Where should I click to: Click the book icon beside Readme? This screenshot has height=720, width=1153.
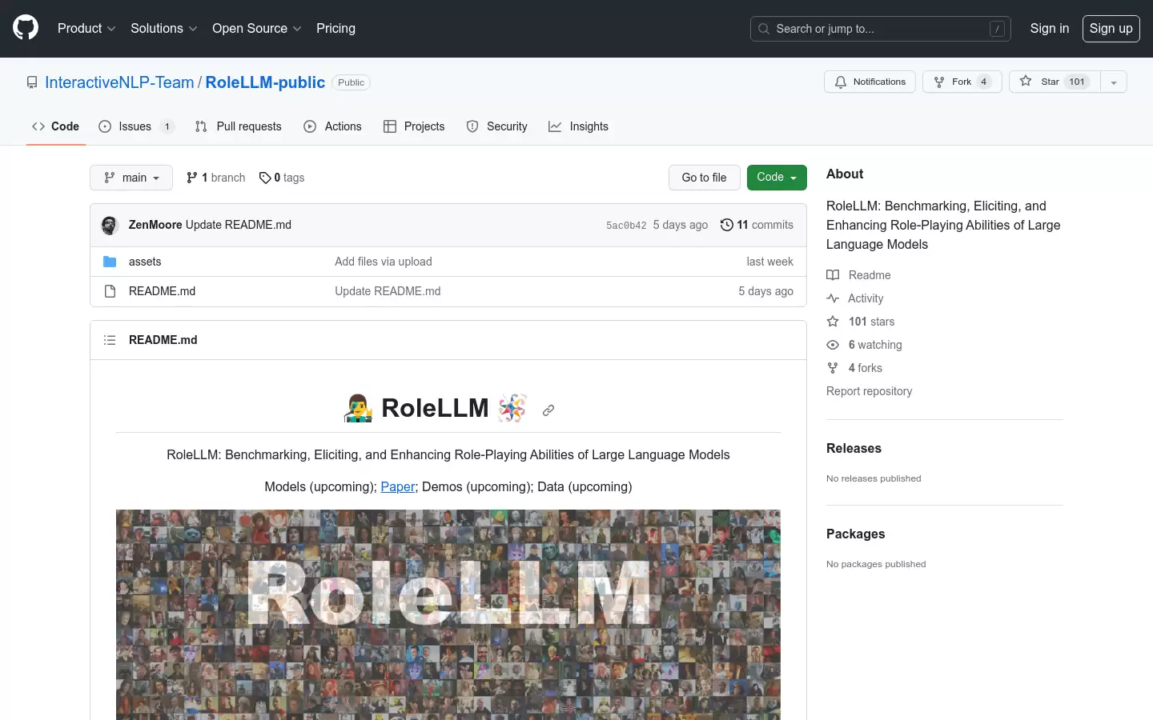pos(833,275)
